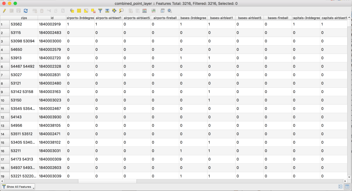Viewport: 352px width, 191px height.
Task: Click zoom map to selected rows icon
Action: (121, 11)
